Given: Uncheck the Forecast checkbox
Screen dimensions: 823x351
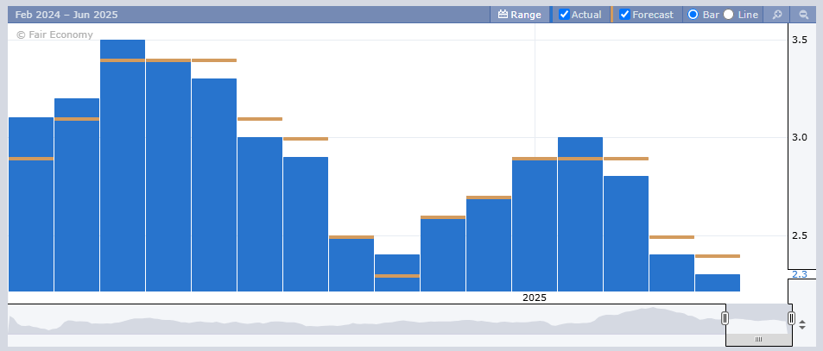Looking at the screenshot, I should pos(624,15).
